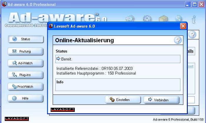
Task: Click the Verbinden button to connect
Action: tap(161, 100)
